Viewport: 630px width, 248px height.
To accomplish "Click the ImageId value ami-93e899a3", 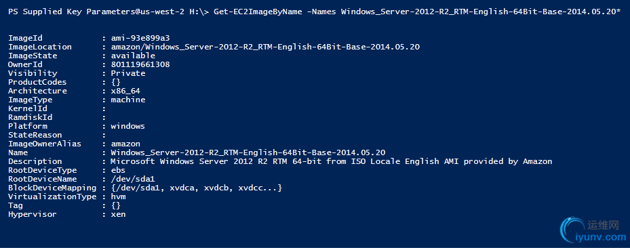I will tap(140, 38).
